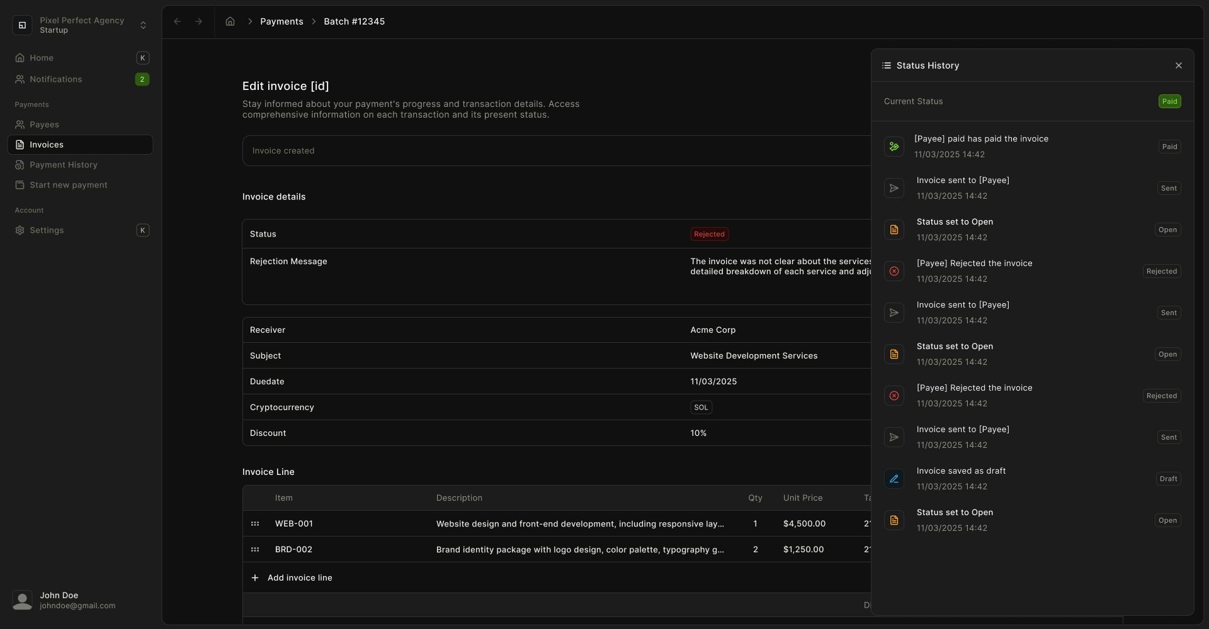This screenshot has height=629, width=1209.
Task: Open Settings in the sidebar
Action: point(81,230)
